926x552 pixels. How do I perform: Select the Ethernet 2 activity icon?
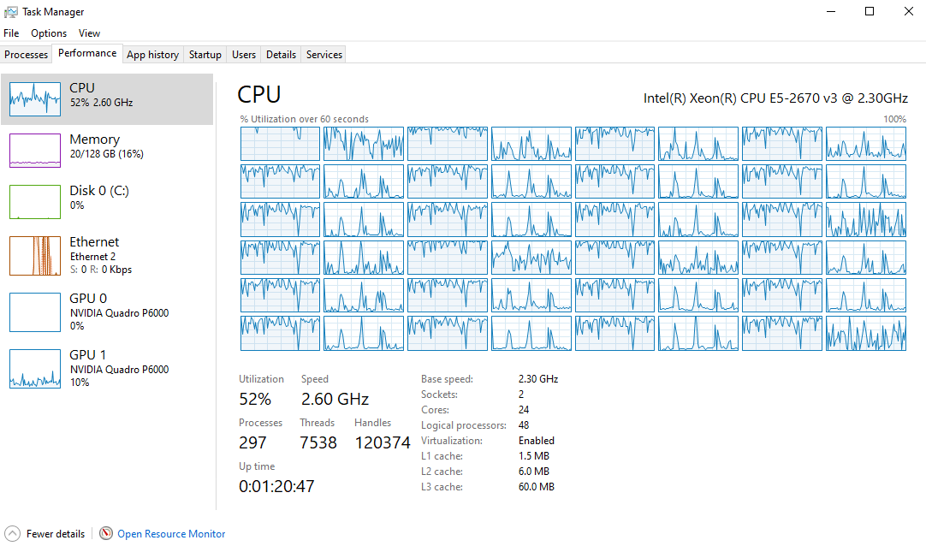[x=34, y=255]
